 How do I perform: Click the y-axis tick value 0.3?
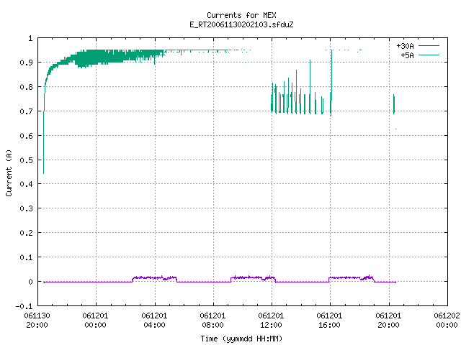[26, 208]
